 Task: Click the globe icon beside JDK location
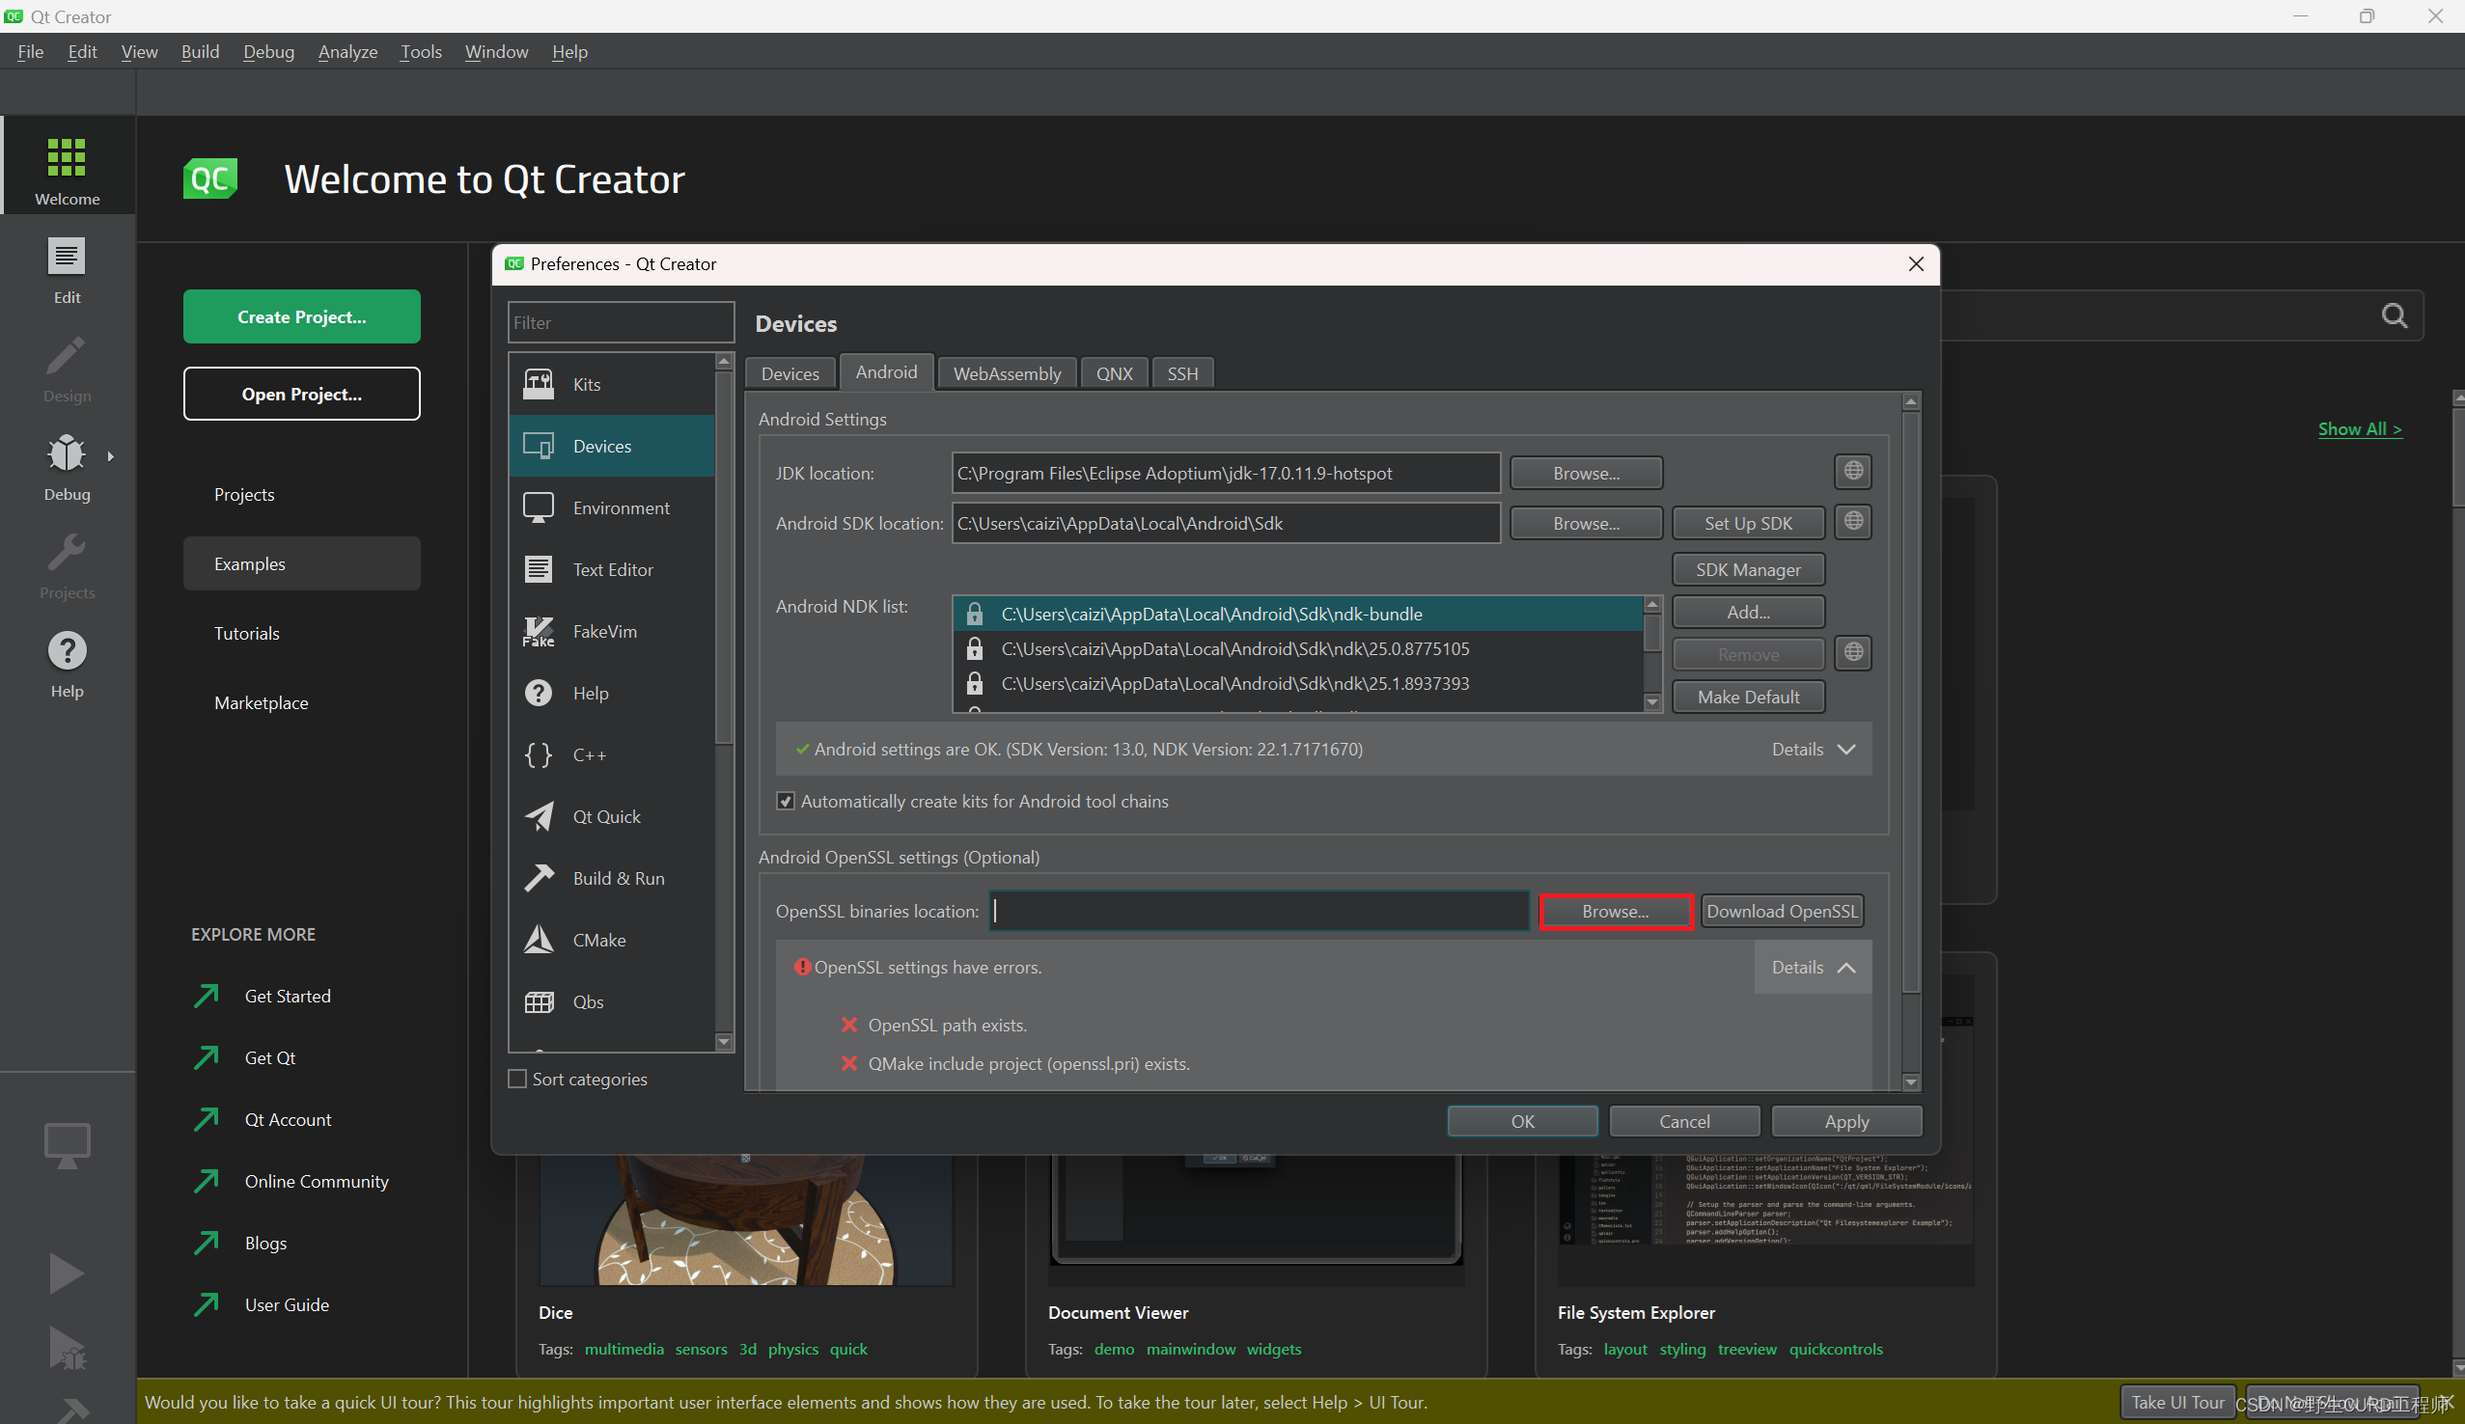pyautogui.click(x=1853, y=472)
